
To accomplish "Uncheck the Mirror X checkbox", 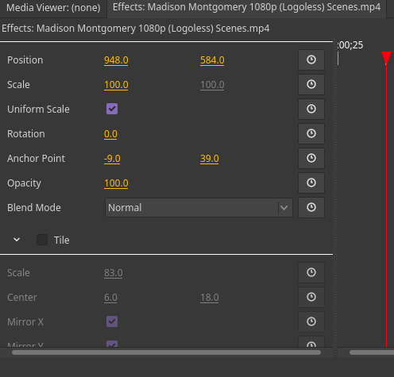I will pyautogui.click(x=112, y=321).
